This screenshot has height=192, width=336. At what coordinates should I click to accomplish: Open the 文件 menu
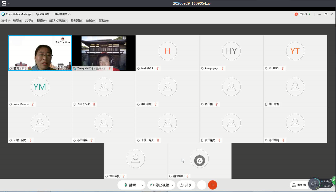(6, 20)
